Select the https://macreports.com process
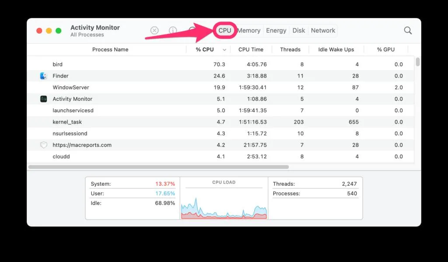The height and width of the screenshot is (262, 448). [82, 145]
